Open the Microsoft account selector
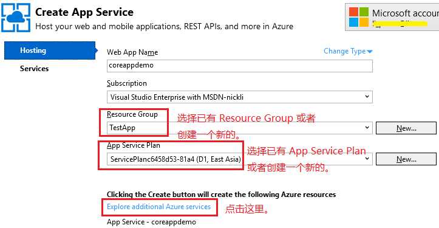Screen dimensions: 439x228 click(x=392, y=17)
